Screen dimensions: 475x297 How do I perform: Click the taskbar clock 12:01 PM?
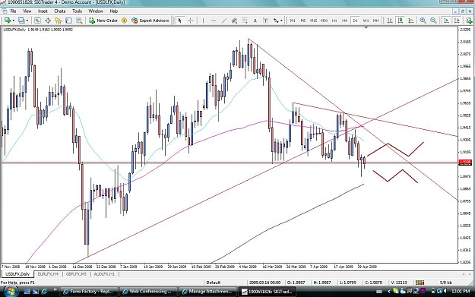pyautogui.click(x=461, y=292)
